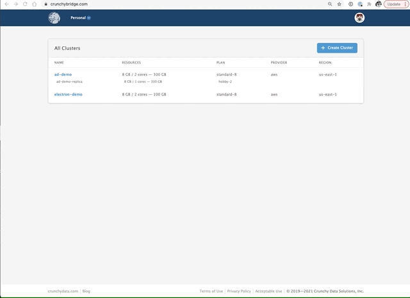Click the PROVIDER column header
410x298 pixels.
pyautogui.click(x=279, y=63)
